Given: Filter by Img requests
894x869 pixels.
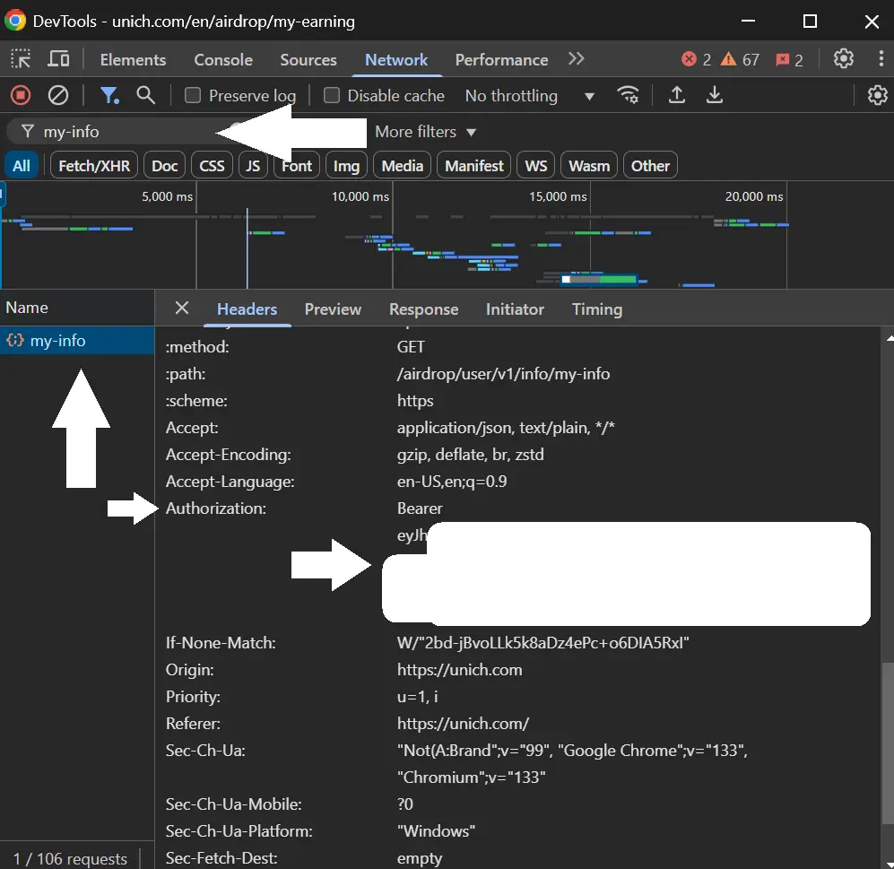Looking at the screenshot, I should click(346, 165).
